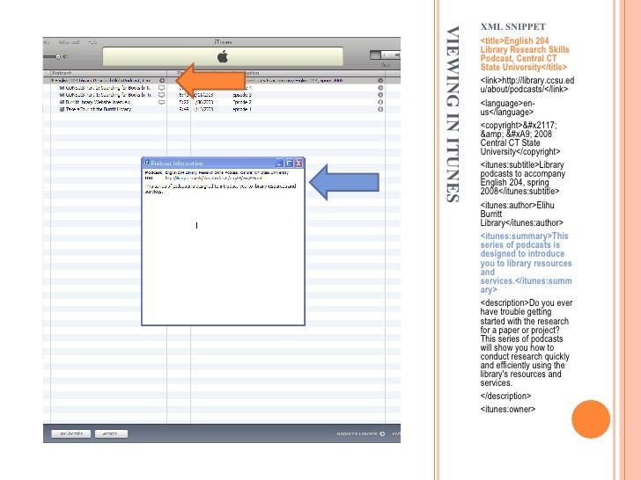Click the orange title tag text on the slide
641x480 pixels.
(x=525, y=54)
